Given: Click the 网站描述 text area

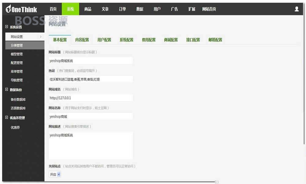Looking at the screenshot, I should 91,145.
